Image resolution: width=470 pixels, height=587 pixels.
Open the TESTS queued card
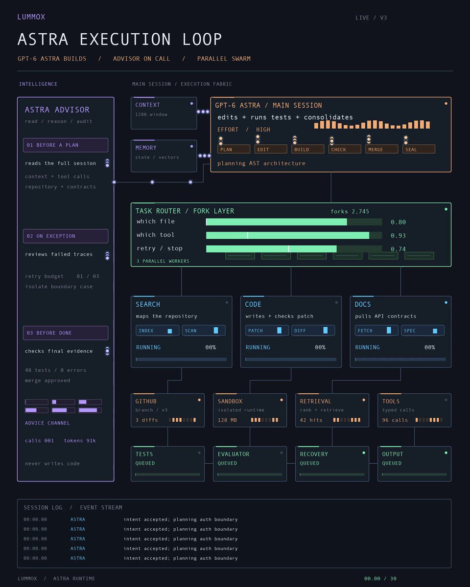pos(167,464)
